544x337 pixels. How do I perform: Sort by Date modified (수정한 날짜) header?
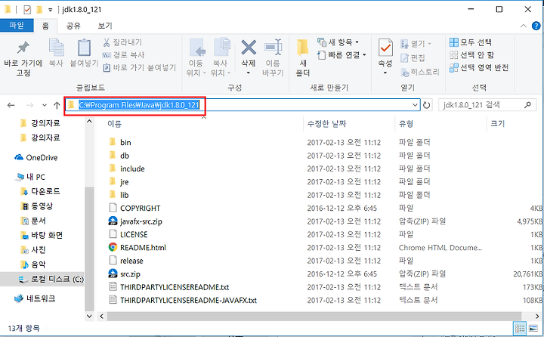tap(326, 124)
